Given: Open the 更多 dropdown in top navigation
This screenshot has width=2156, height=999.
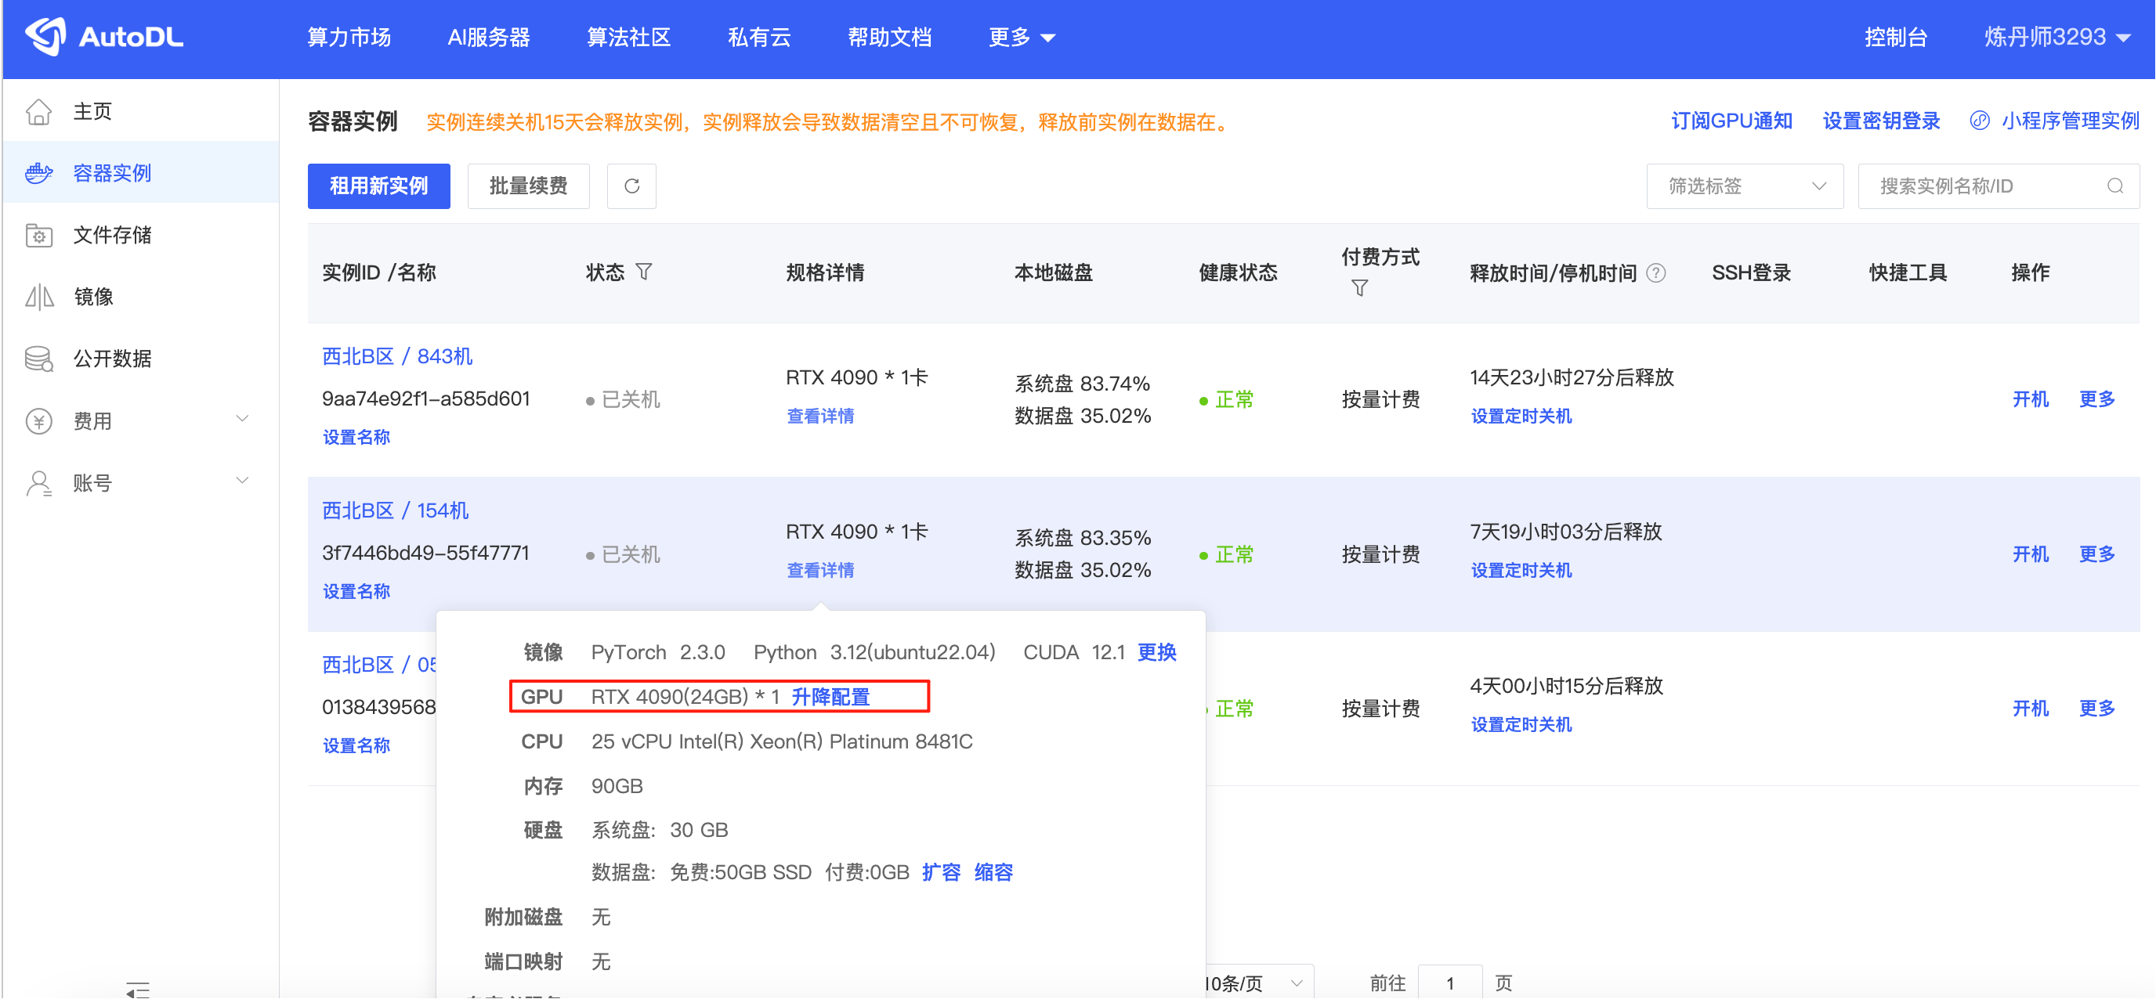Looking at the screenshot, I should [x=1021, y=38].
